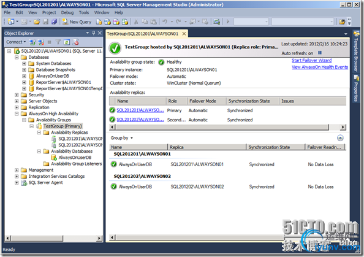Open the Object Explorer window position dropdown

tap(88, 33)
